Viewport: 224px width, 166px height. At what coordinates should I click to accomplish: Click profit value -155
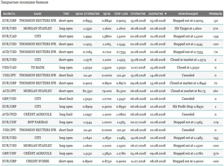coord(216,138)
